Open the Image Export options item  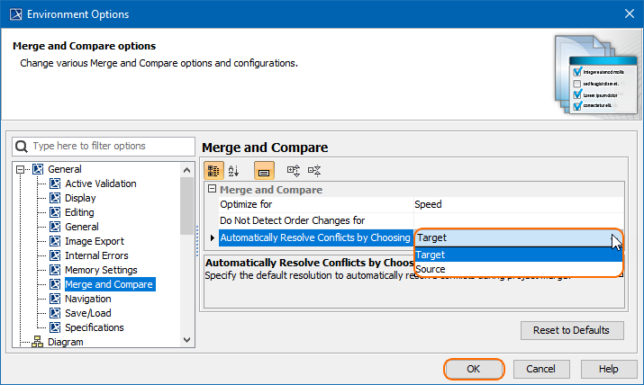pyautogui.click(x=95, y=241)
